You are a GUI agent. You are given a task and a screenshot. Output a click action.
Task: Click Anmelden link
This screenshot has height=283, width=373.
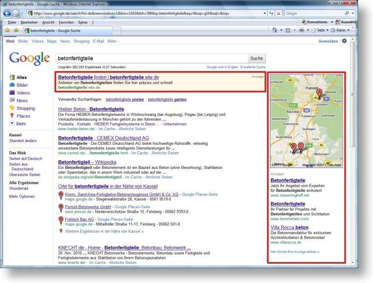[328, 41]
